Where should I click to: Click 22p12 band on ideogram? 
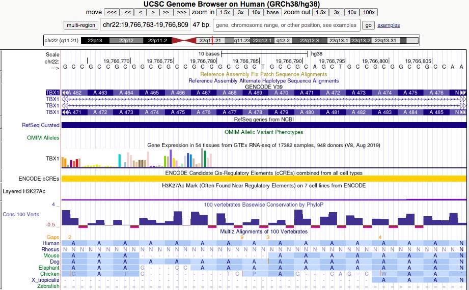click(x=126, y=40)
